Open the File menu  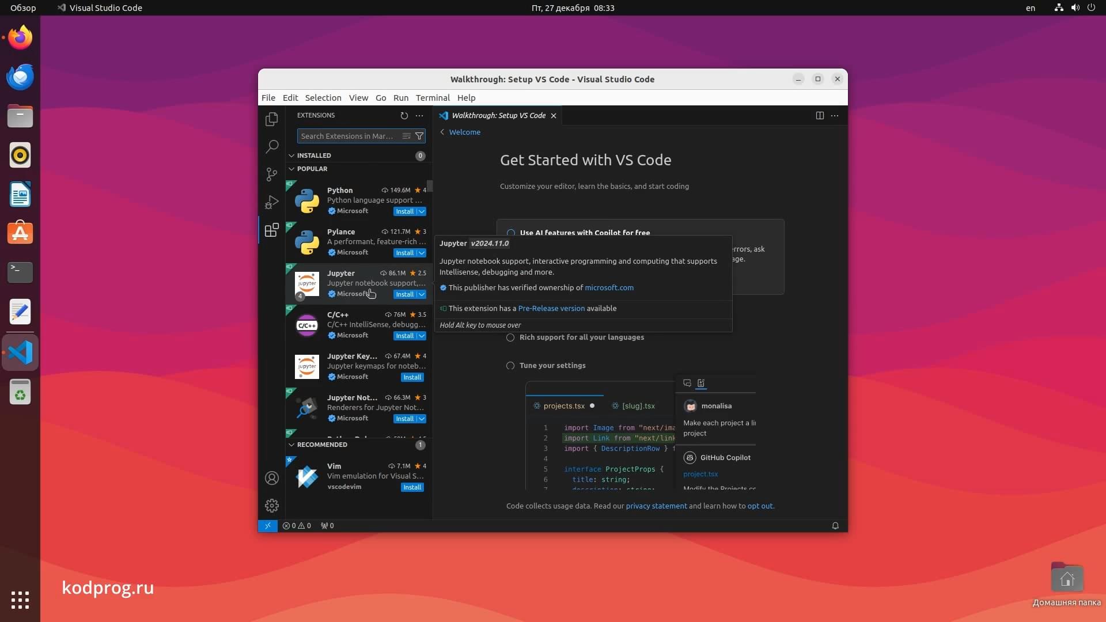click(268, 98)
